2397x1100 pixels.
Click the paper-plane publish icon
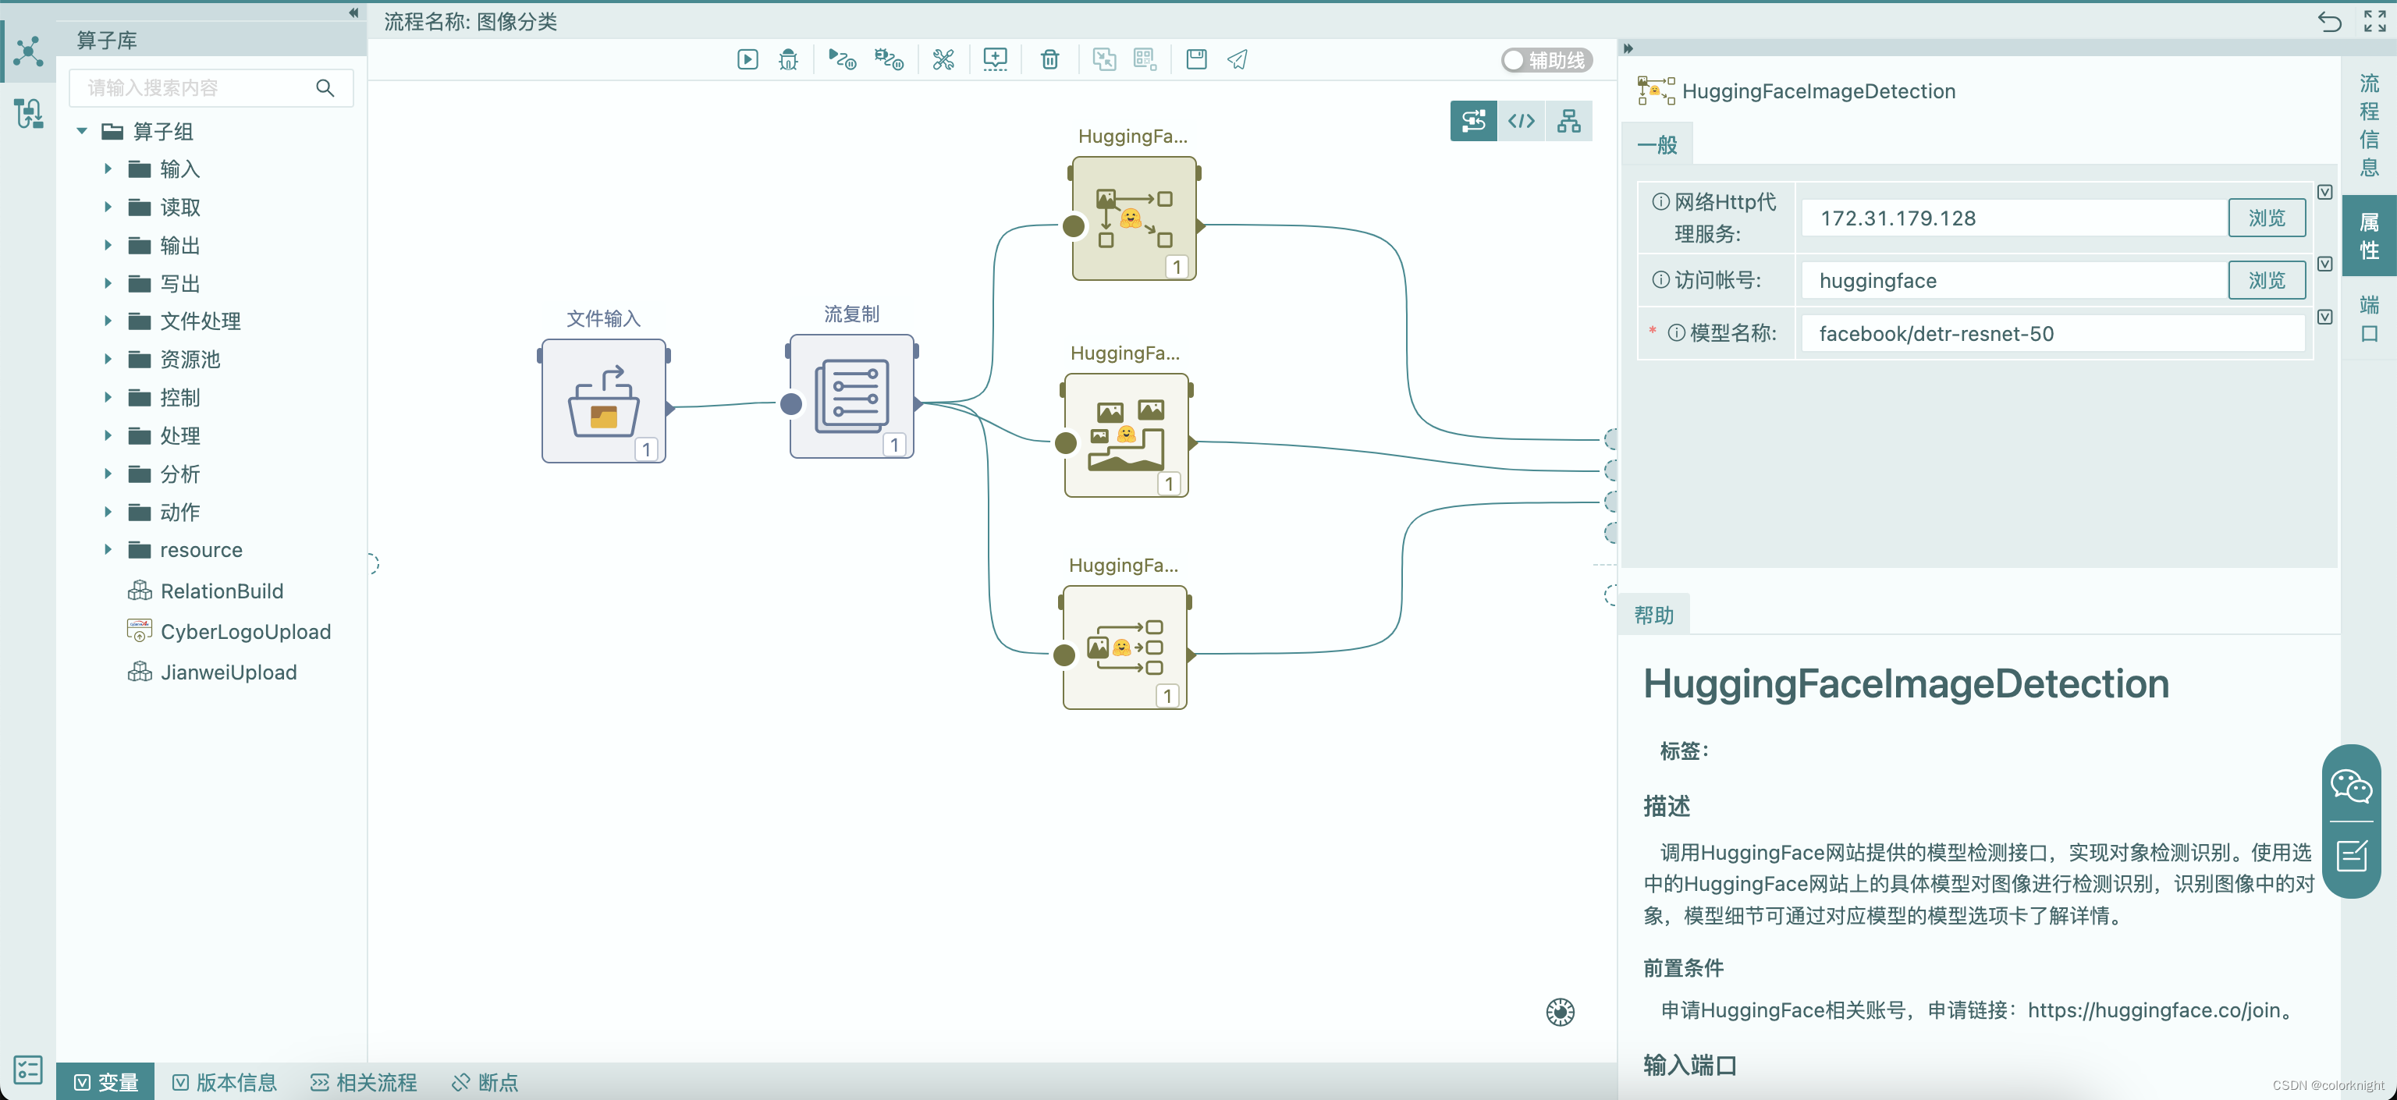point(1238,59)
